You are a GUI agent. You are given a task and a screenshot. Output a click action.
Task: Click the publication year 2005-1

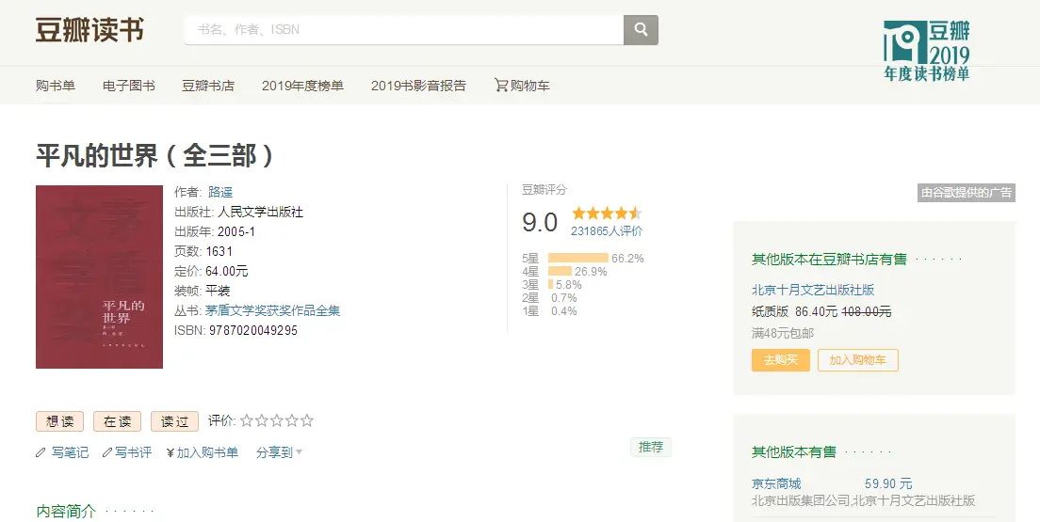(x=236, y=232)
